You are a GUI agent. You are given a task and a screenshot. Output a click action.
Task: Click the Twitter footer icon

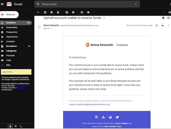click(x=117, y=117)
